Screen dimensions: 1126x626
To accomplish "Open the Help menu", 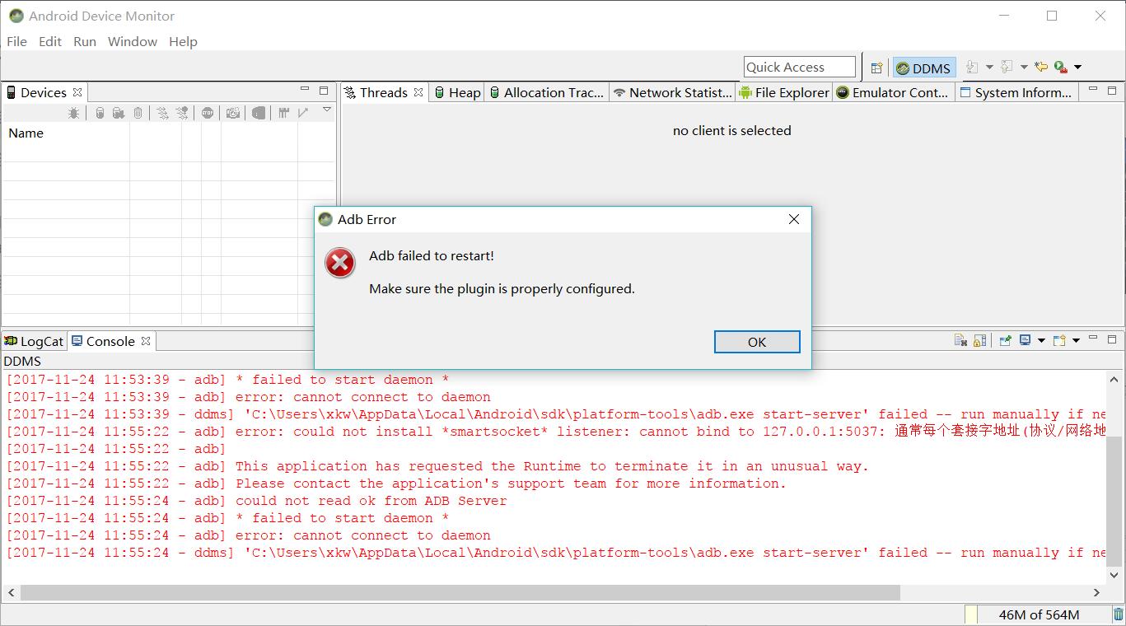I will tap(183, 41).
